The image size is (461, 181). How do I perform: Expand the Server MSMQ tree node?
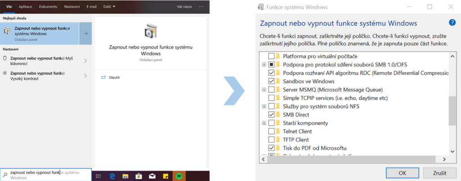tap(264, 90)
